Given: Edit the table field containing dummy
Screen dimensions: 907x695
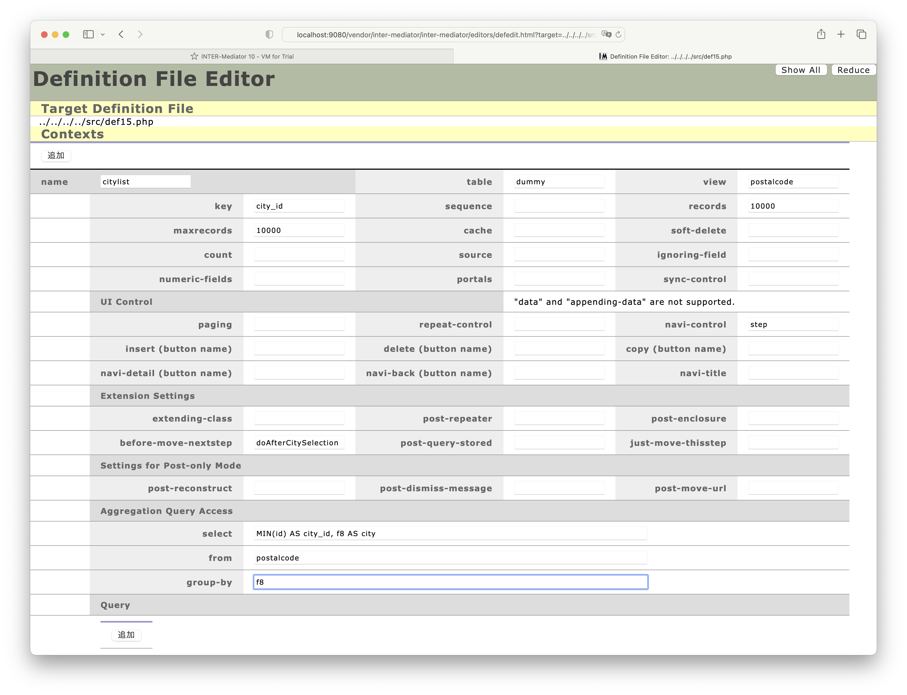Looking at the screenshot, I should tap(559, 182).
